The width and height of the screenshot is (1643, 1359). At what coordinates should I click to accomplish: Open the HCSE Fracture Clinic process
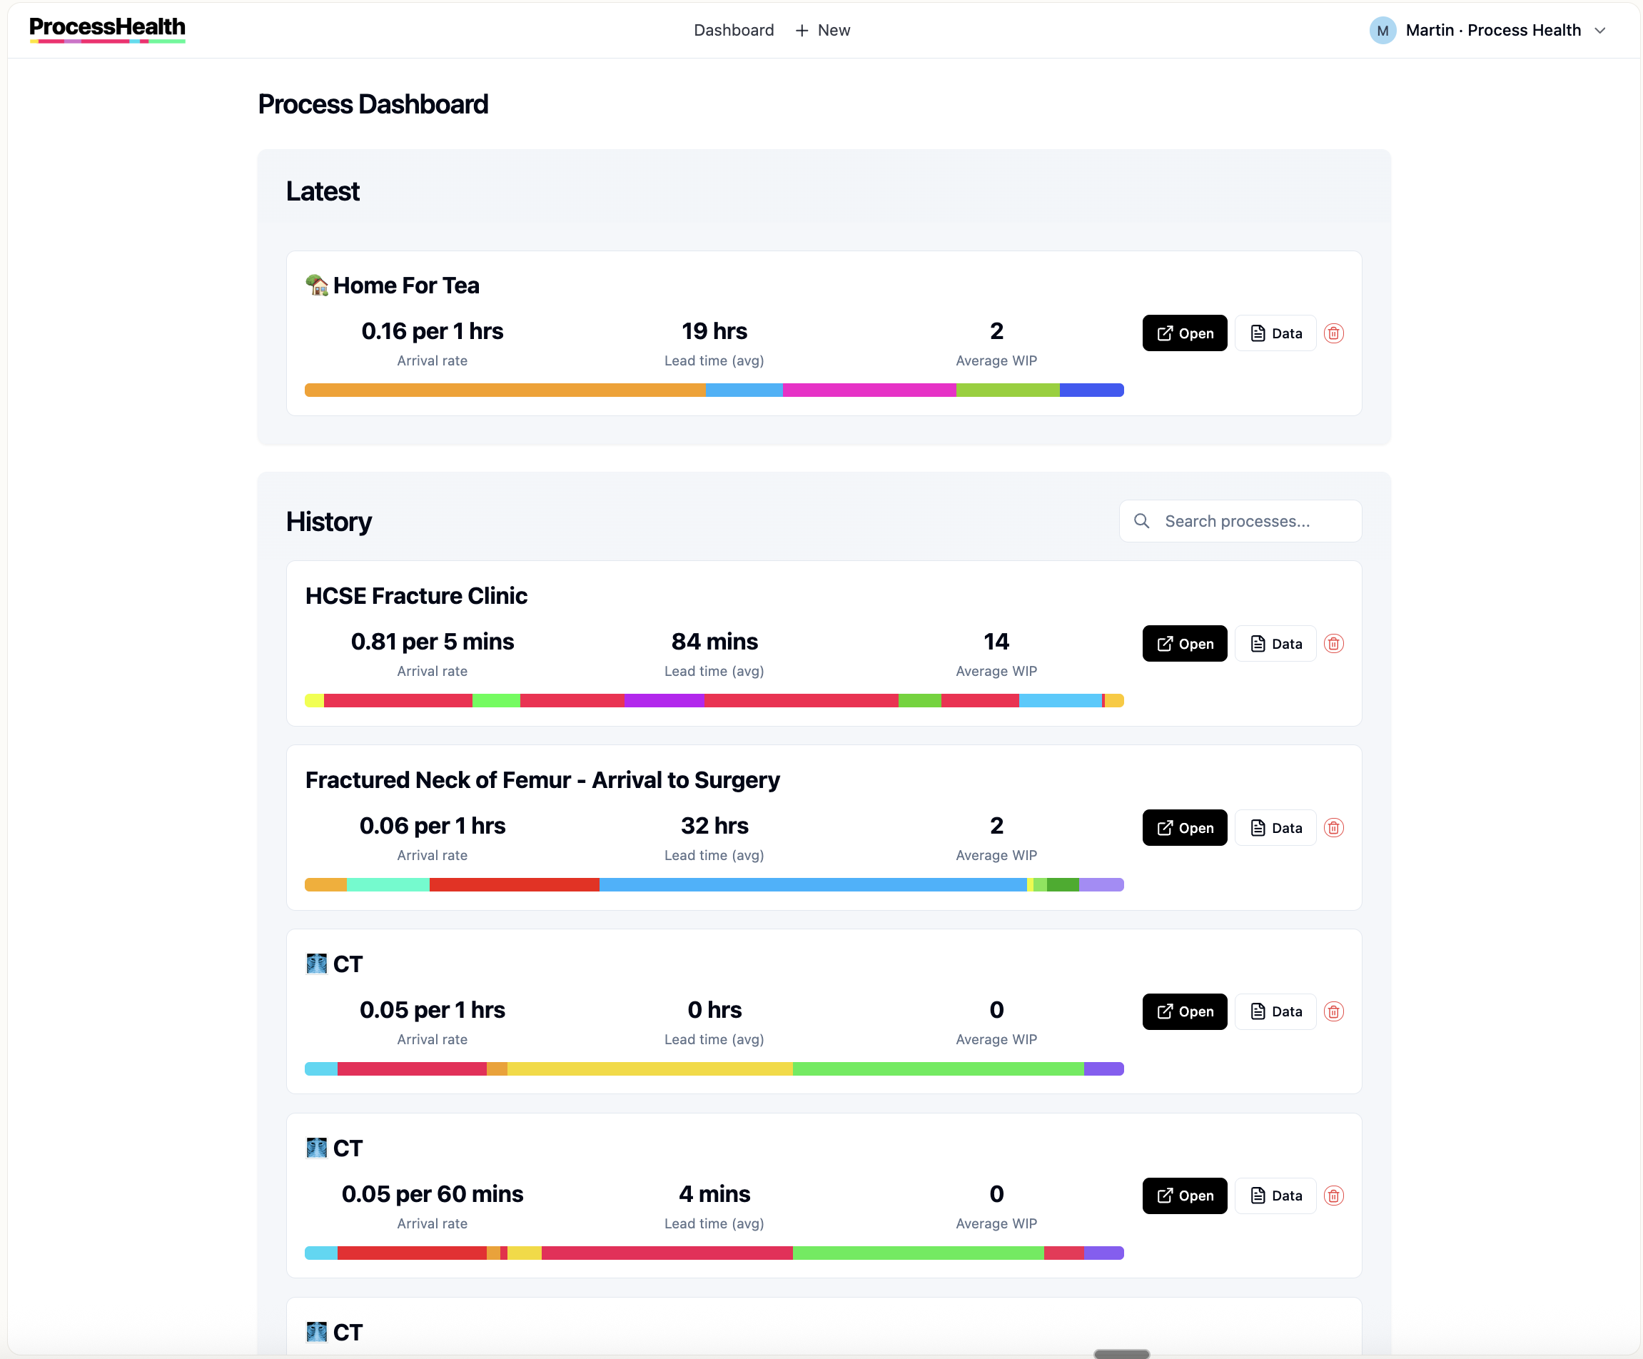[x=1185, y=643]
